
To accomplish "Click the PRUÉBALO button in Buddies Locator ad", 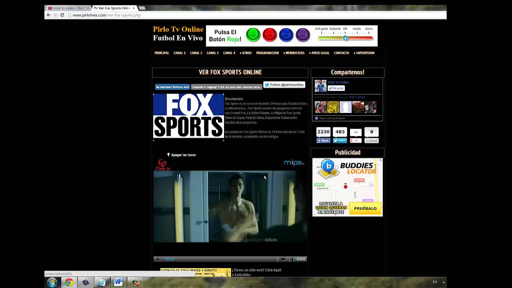I will coord(365,208).
